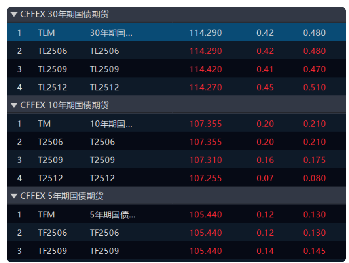Click value 0.145

click(x=315, y=251)
